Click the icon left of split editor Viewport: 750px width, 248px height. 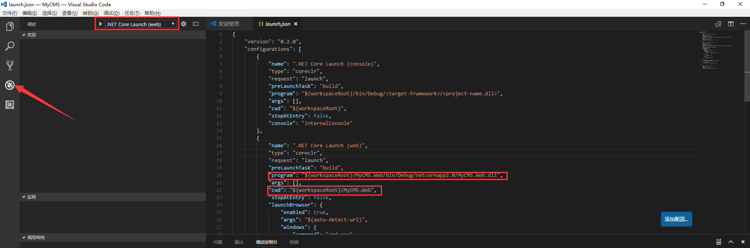[x=718, y=24]
